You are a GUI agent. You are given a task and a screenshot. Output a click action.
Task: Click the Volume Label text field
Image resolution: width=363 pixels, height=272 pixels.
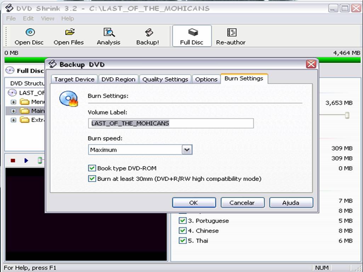(x=171, y=123)
